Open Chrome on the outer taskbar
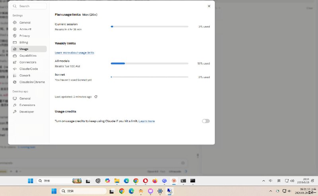This screenshot has height=196, width=318. [x=122, y=191]
